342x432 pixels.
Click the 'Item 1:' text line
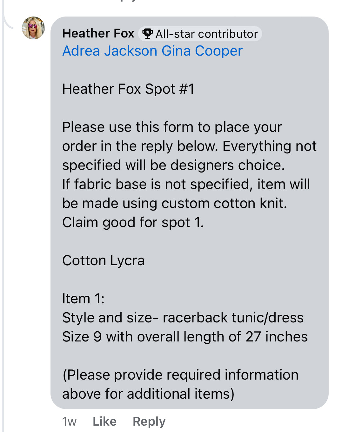pos(83,299)
